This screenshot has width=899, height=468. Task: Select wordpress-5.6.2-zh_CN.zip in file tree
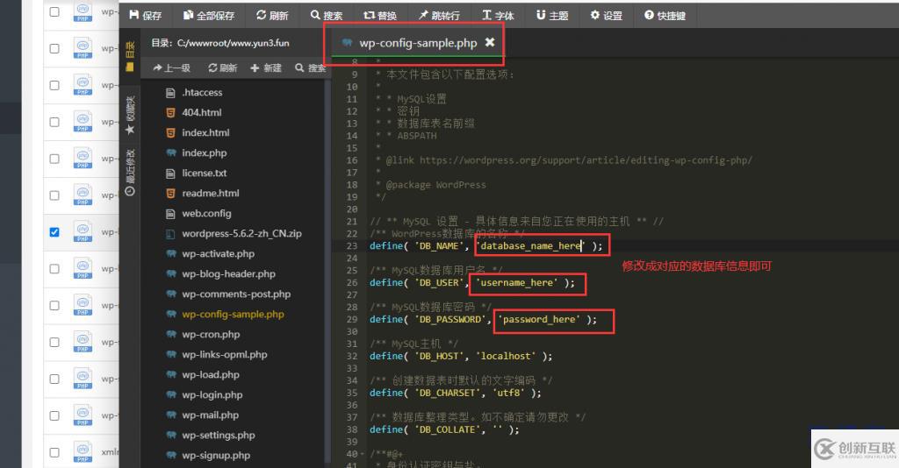point(241,233)
